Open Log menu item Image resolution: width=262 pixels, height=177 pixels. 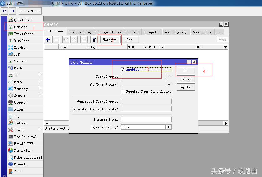25,116
